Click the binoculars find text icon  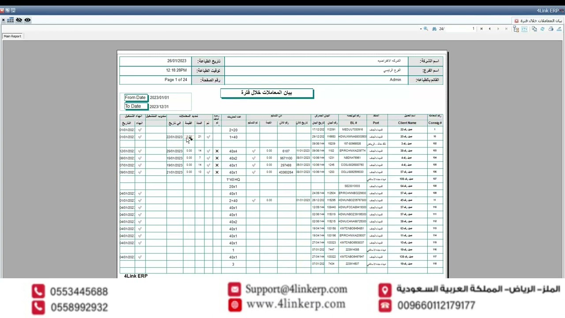(x=434, y=29)
